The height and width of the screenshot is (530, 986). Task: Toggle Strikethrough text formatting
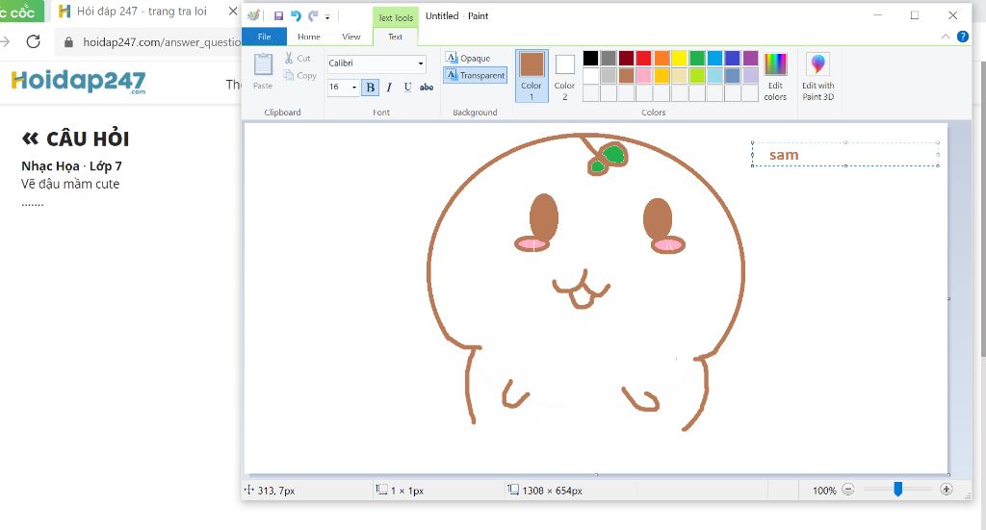pyautogui.click(x=427, y=88)
